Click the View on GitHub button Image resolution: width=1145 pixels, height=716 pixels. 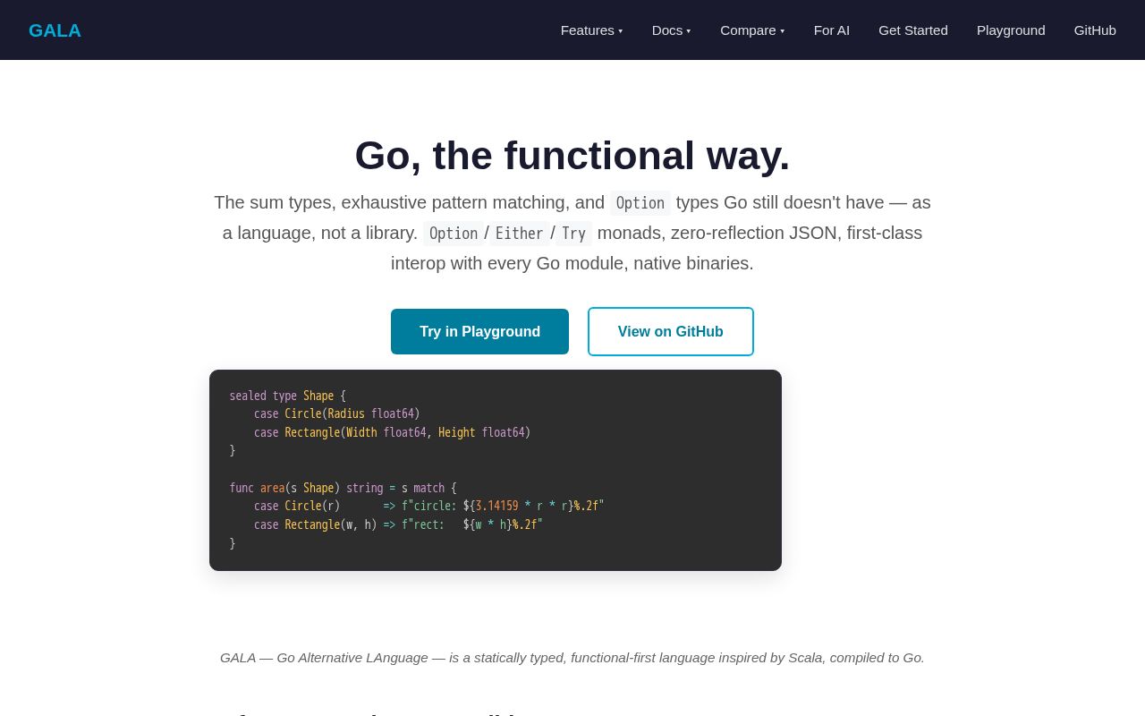click(671, 332)
